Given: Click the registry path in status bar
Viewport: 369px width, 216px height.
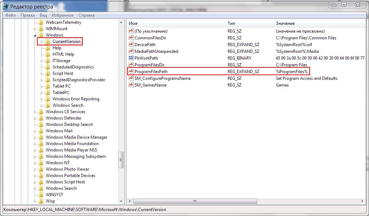Looking at the screenshot, I should 85,209.
